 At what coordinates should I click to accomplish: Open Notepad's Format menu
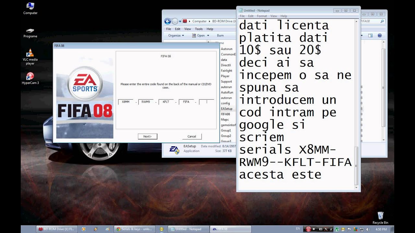[262, 16]
